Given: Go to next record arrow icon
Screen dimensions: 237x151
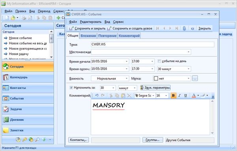Looking at the screenshot, I should pos(170,28).
